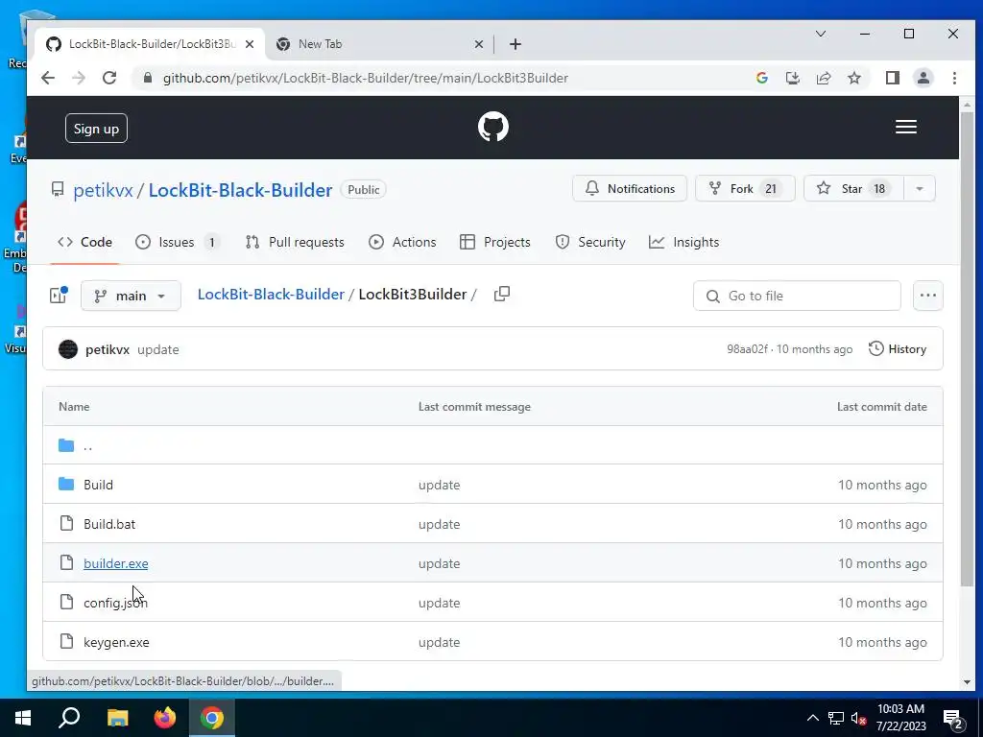
Task: Star the repository with Star button
Action: click(853, 189)
